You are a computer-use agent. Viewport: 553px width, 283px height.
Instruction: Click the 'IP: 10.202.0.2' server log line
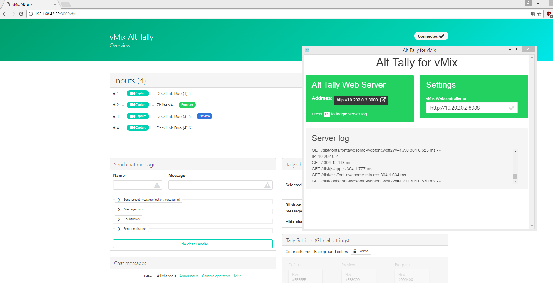click(325, 156)
